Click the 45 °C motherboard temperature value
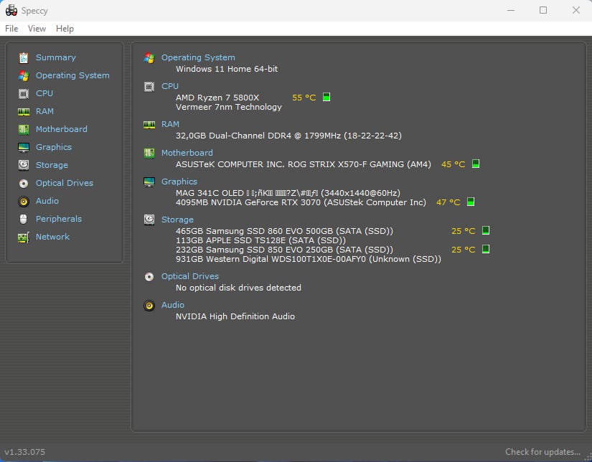The height and width of the screenshot is (462, 592). pyautogui.click(x=453, y=164)
